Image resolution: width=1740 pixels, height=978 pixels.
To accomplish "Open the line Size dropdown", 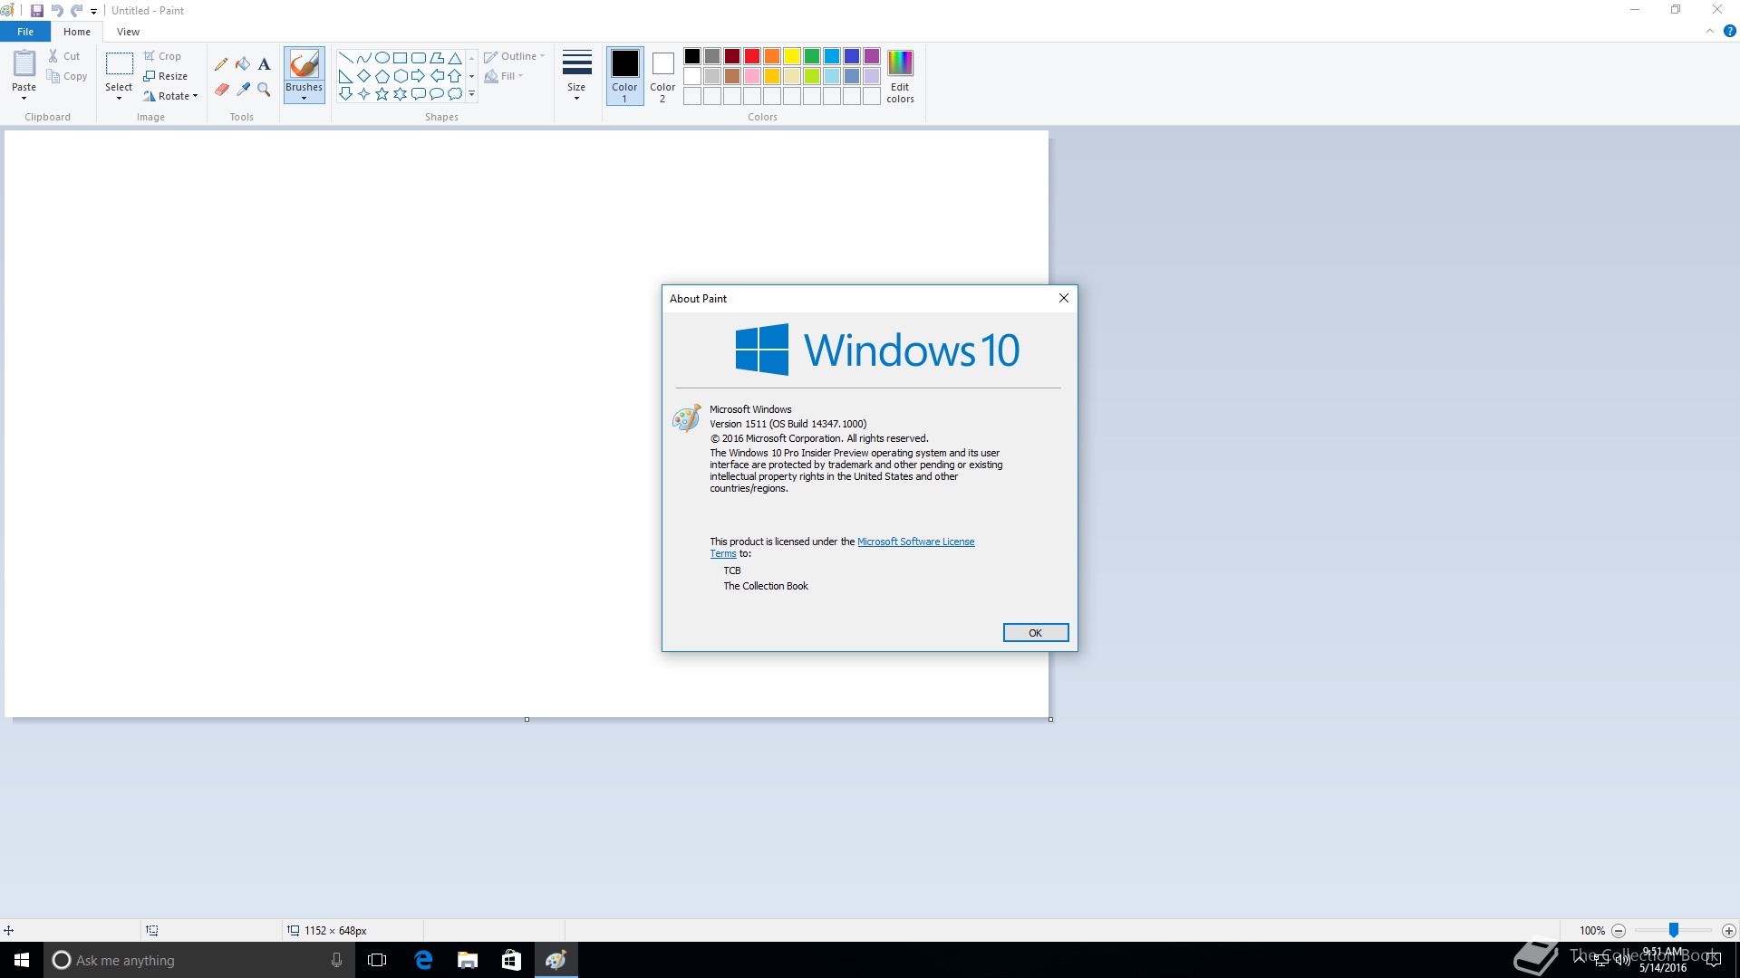I will [x=576, y=76].
